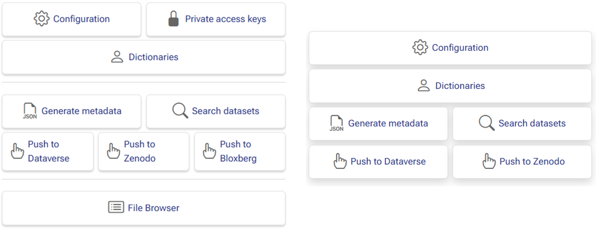Click the JSON file icon in right panel

tap(337, 123)
